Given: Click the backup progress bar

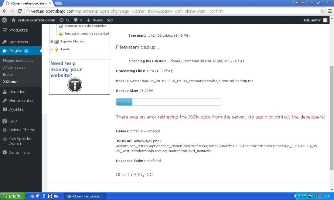Looking at the screenshot, I should [x=169, y=102].
